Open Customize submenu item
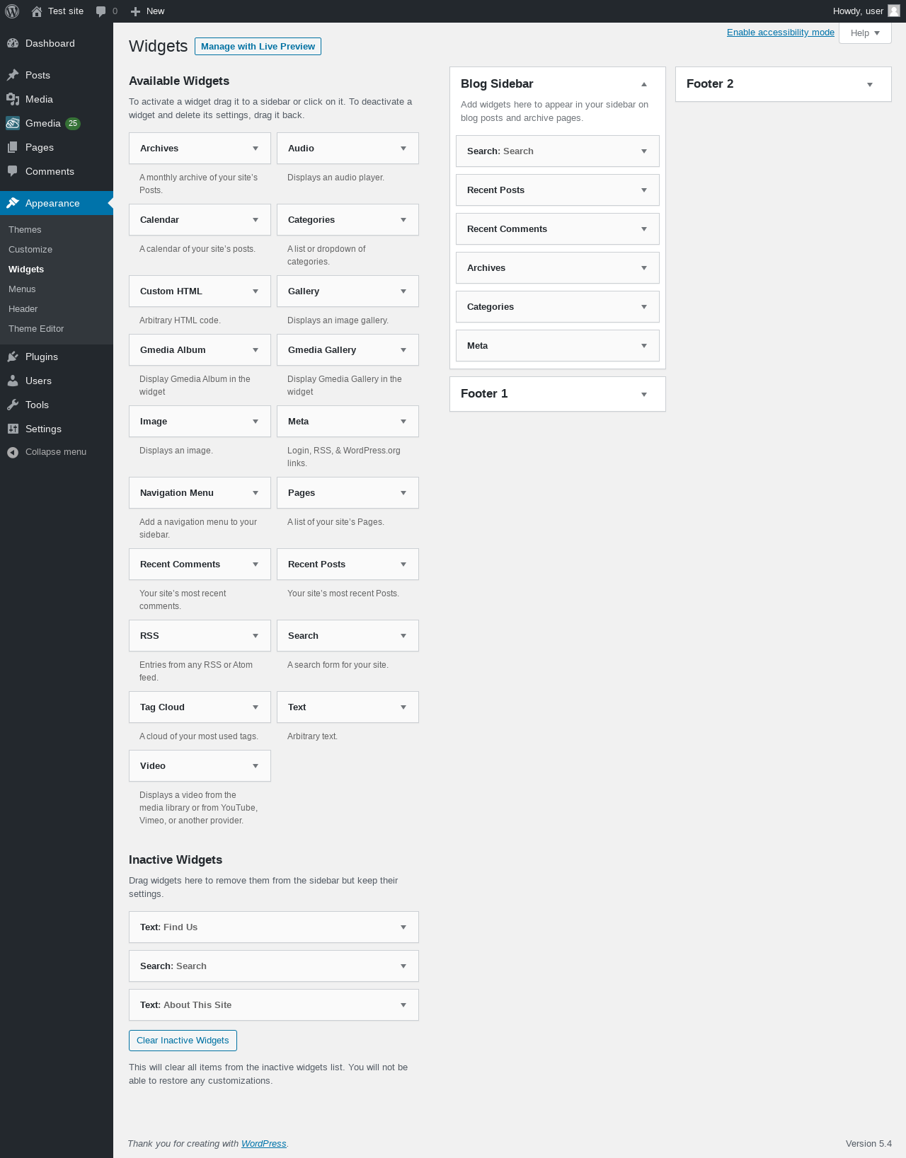This screenshot has width=906, height=1158. point(30,250)
